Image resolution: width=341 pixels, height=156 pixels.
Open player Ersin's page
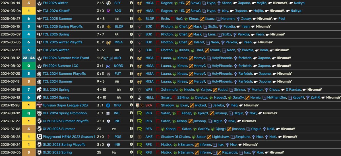click(165, 19)
